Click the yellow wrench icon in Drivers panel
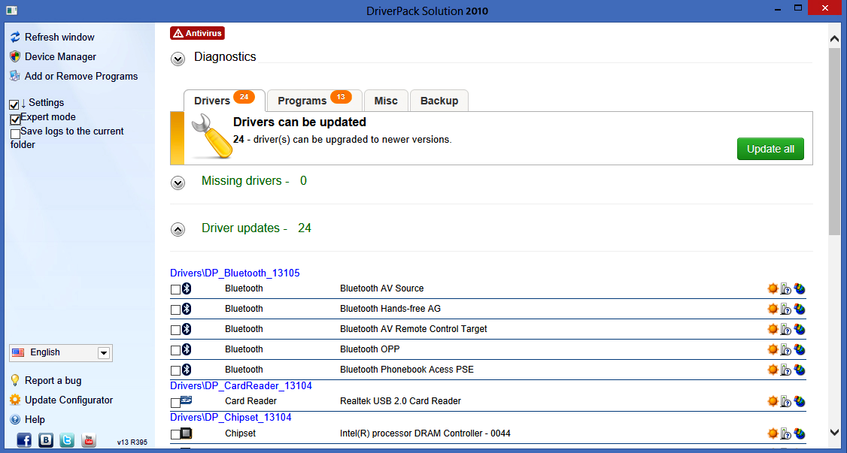The image size is (847, 453). coord(211,136)
